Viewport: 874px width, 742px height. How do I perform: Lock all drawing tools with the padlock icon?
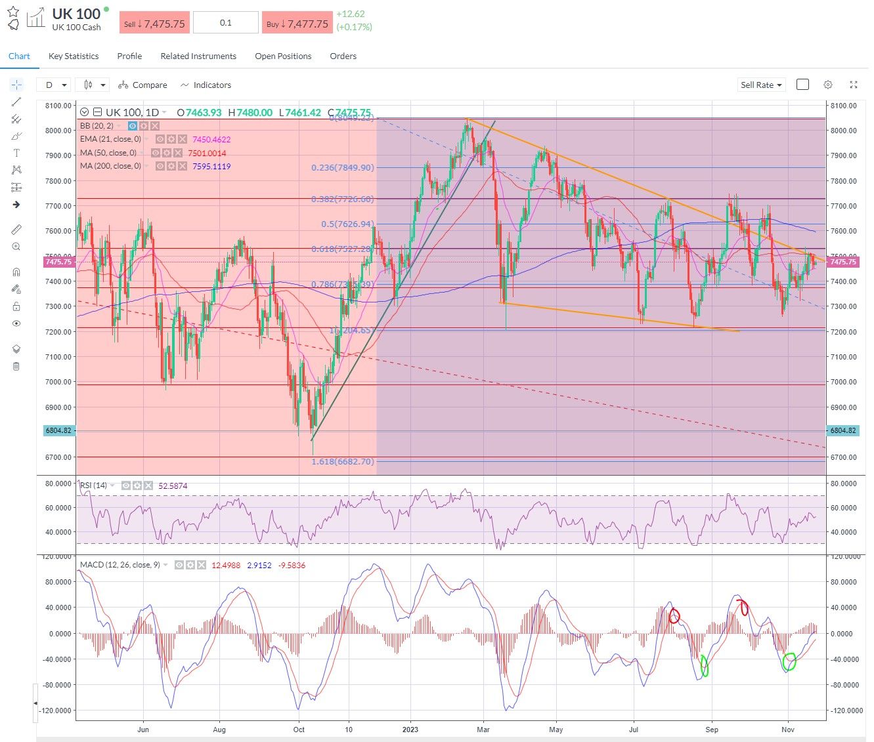pos(16,306)
